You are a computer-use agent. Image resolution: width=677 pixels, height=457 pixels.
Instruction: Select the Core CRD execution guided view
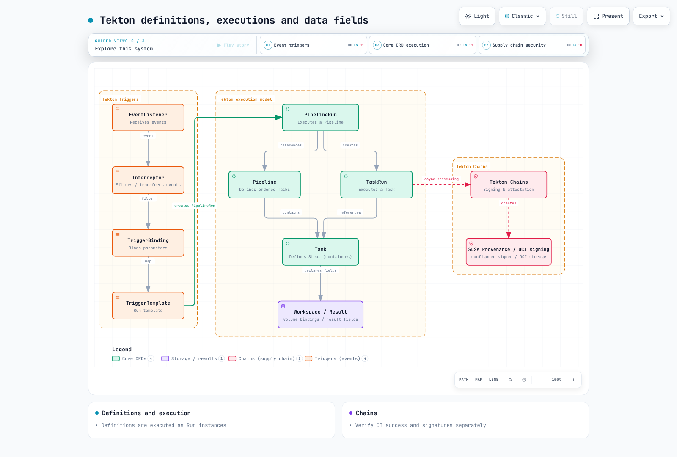[x=423, y=45]
